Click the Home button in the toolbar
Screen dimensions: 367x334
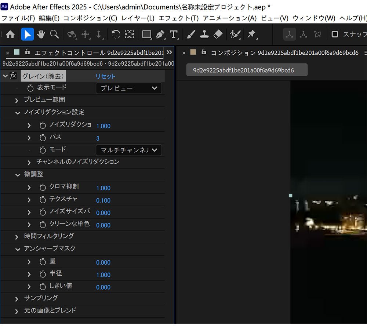(10, 35)
